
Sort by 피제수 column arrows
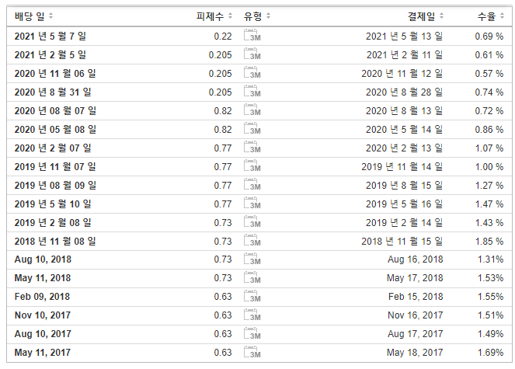(x=230, y=16)
